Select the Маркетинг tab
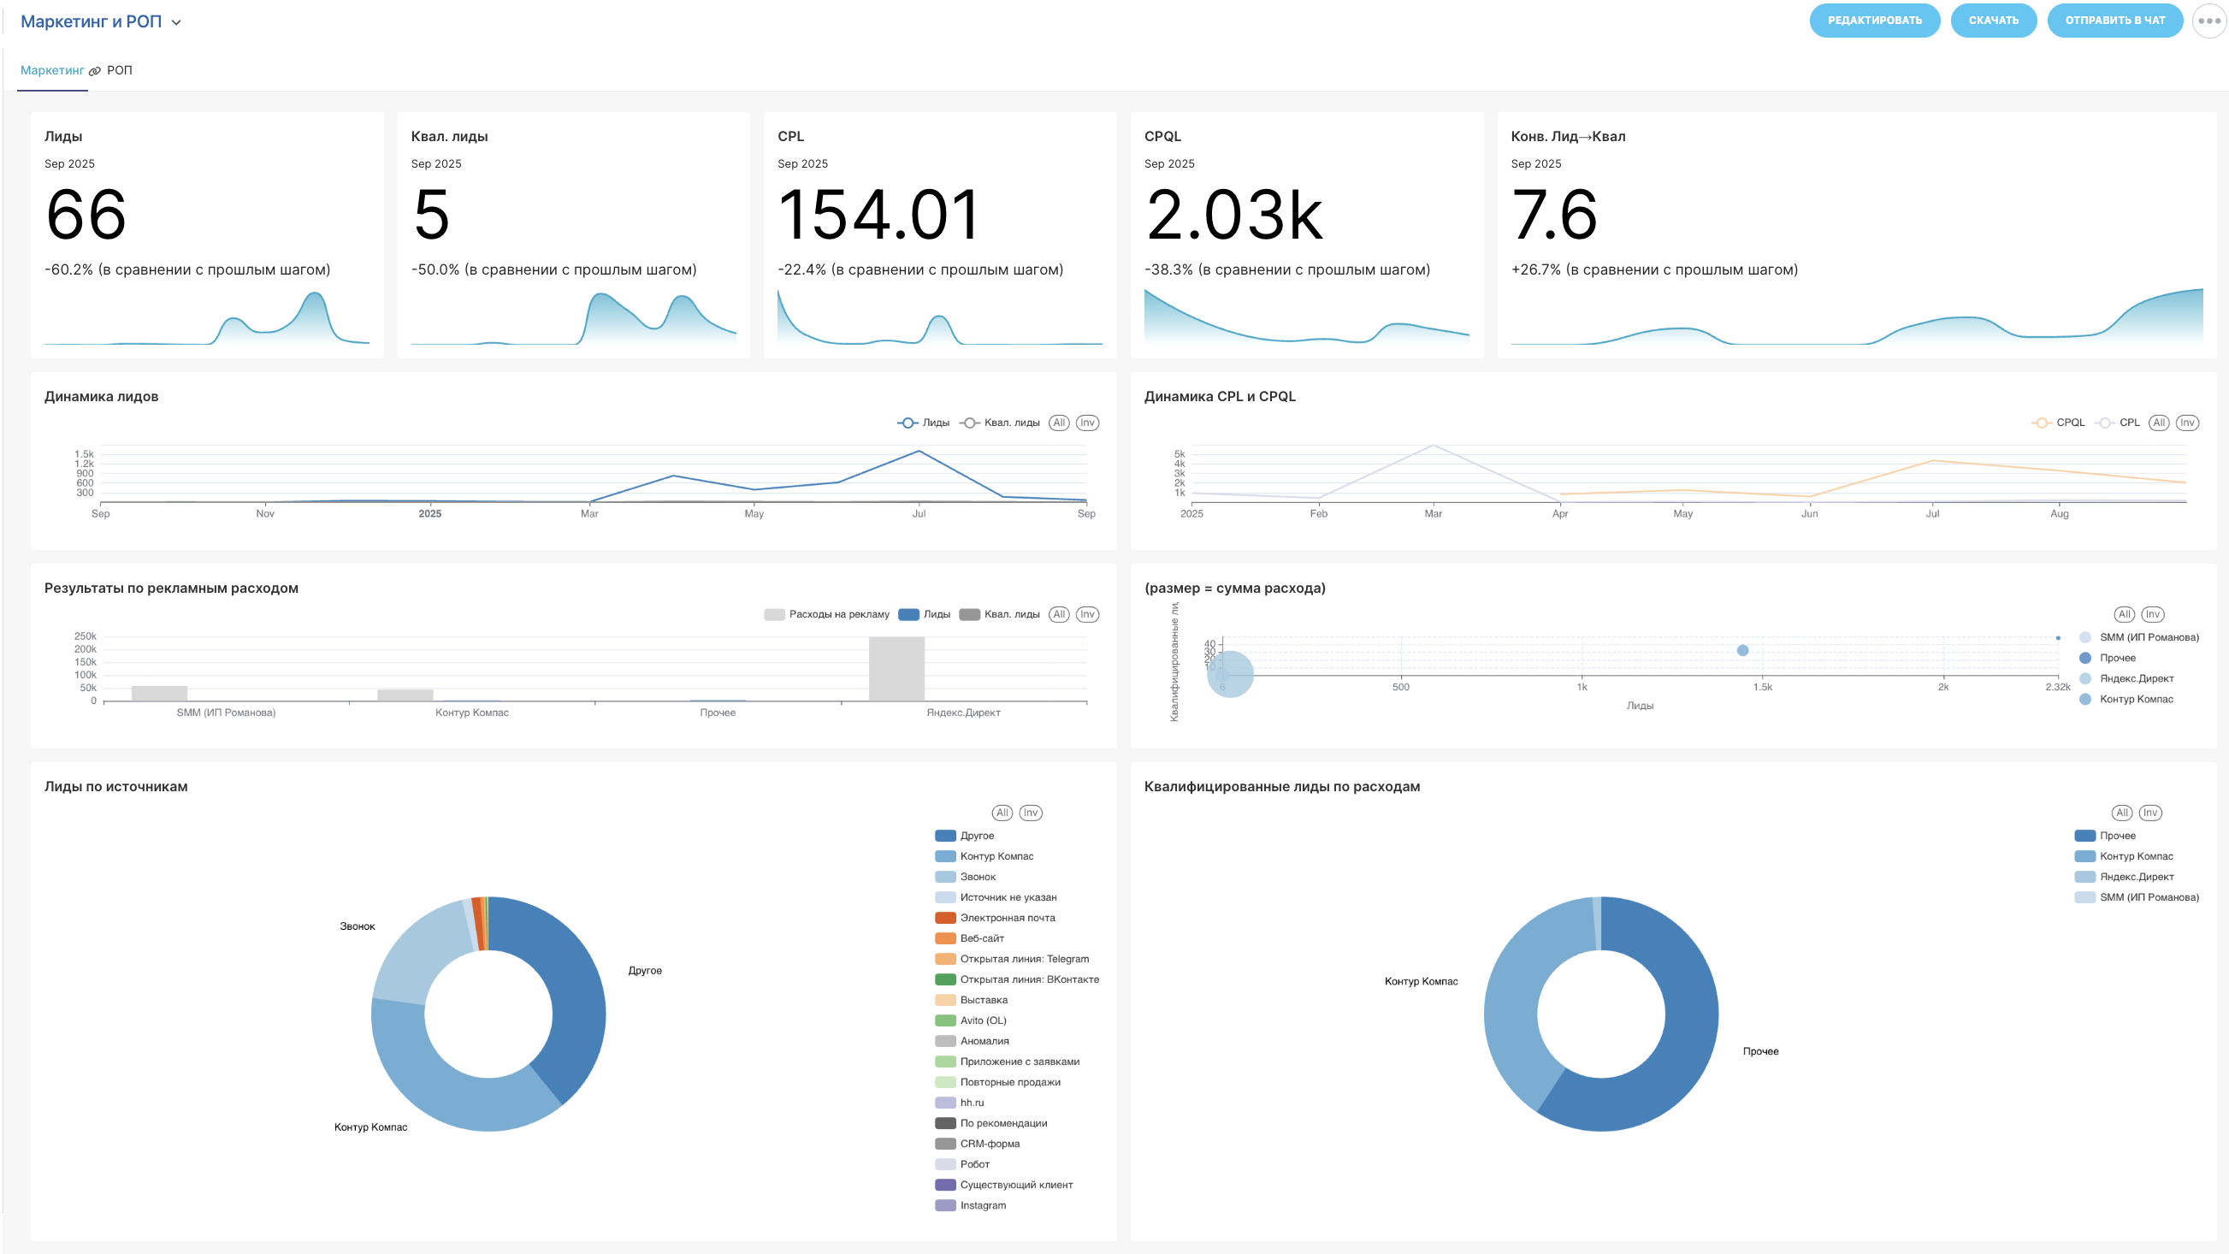2229x1254 pixels. (x=52, y=70)
